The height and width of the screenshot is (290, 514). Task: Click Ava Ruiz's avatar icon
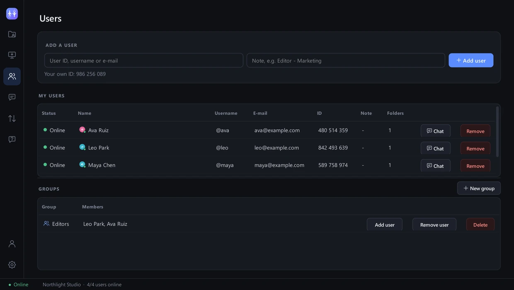point(82,130)
